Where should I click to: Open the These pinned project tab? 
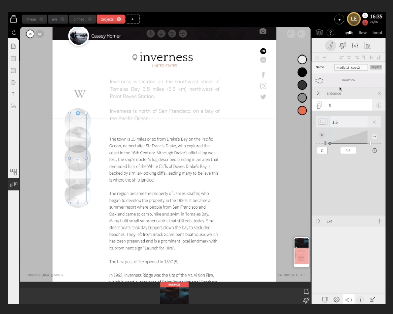(34, 19)
